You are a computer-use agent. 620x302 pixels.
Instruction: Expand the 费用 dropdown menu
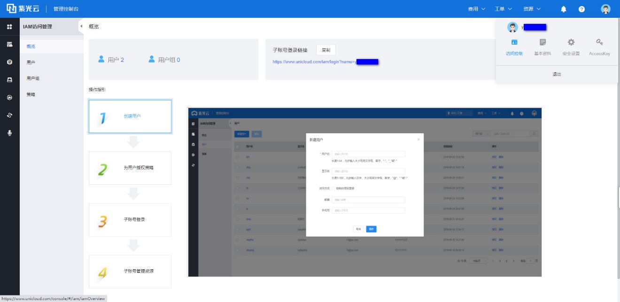[476, 9]
